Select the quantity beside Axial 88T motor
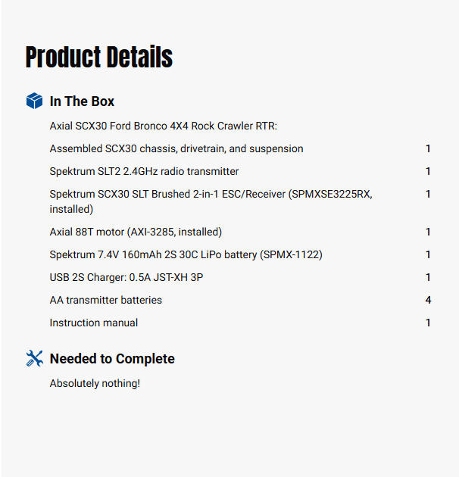This screenshot has height=477, width=459. 428,232
